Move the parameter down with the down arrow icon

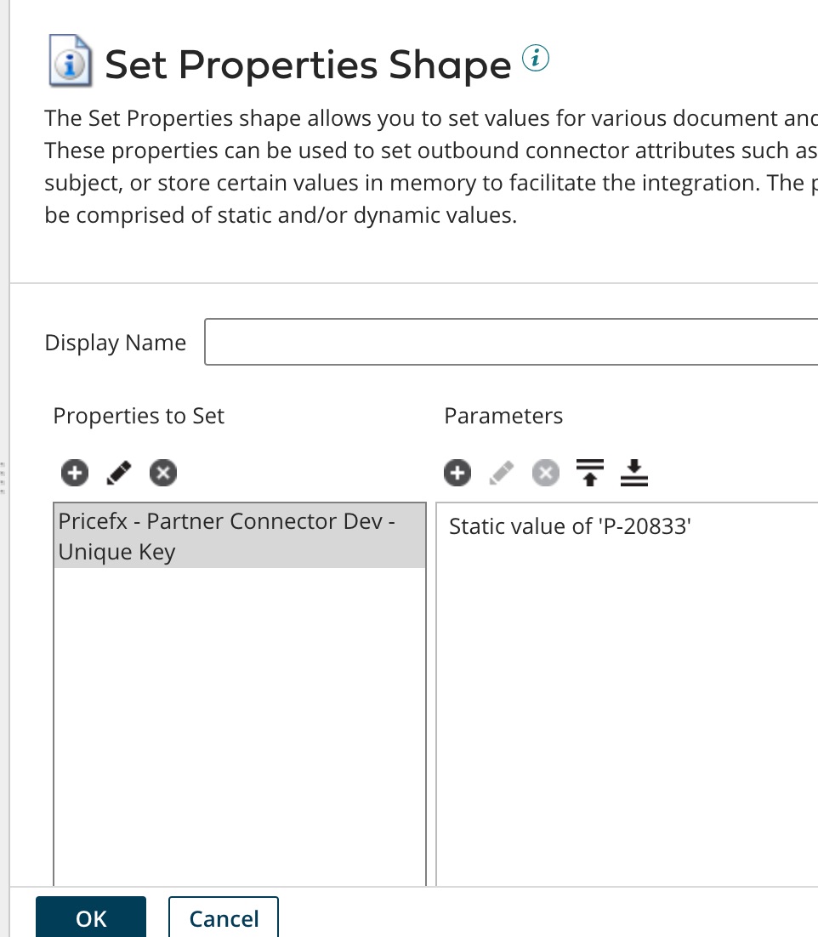pos(633,473)
